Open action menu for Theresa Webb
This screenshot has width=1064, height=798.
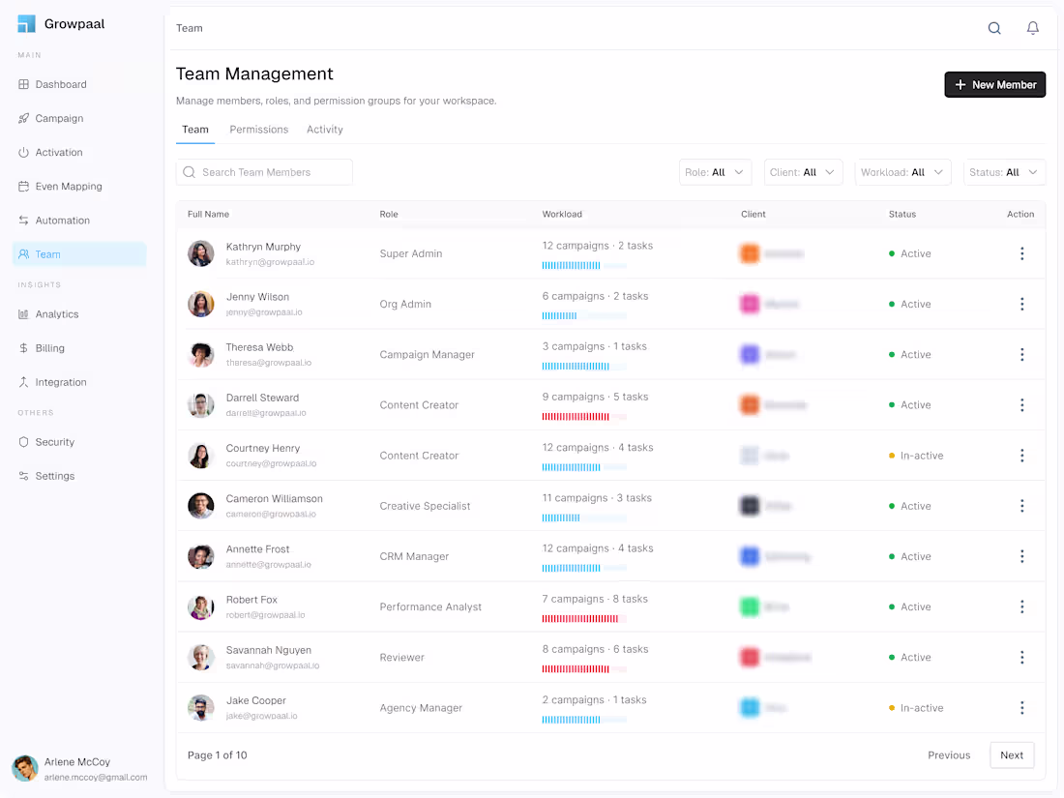tap(1022, 354)
